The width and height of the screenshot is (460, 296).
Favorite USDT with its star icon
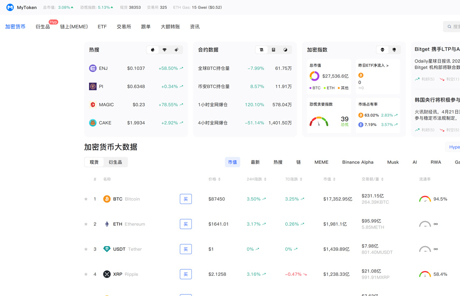coord(86,249)
